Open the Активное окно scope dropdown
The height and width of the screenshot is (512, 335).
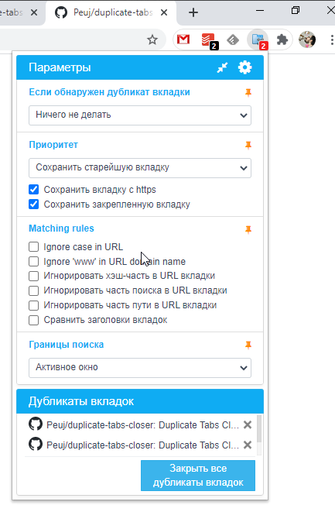point(140,368)
